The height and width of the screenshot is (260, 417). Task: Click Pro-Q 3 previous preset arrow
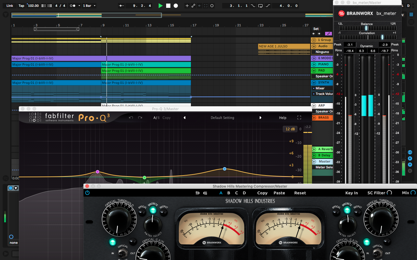185,118
